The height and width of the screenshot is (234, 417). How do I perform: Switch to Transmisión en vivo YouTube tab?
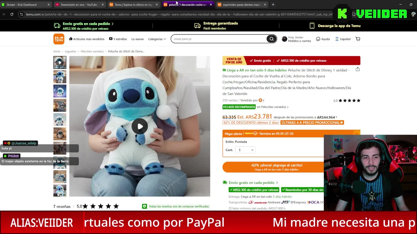[x=79, y=5]
